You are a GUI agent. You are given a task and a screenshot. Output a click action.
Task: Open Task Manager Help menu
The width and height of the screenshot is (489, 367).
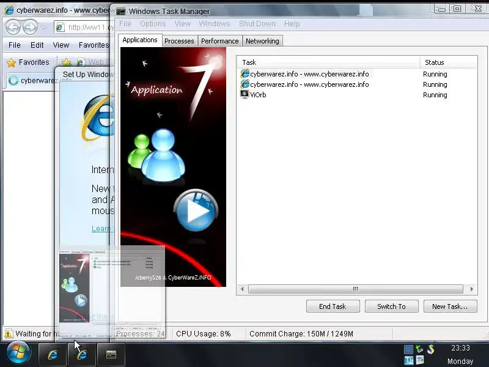click(292, 24)
